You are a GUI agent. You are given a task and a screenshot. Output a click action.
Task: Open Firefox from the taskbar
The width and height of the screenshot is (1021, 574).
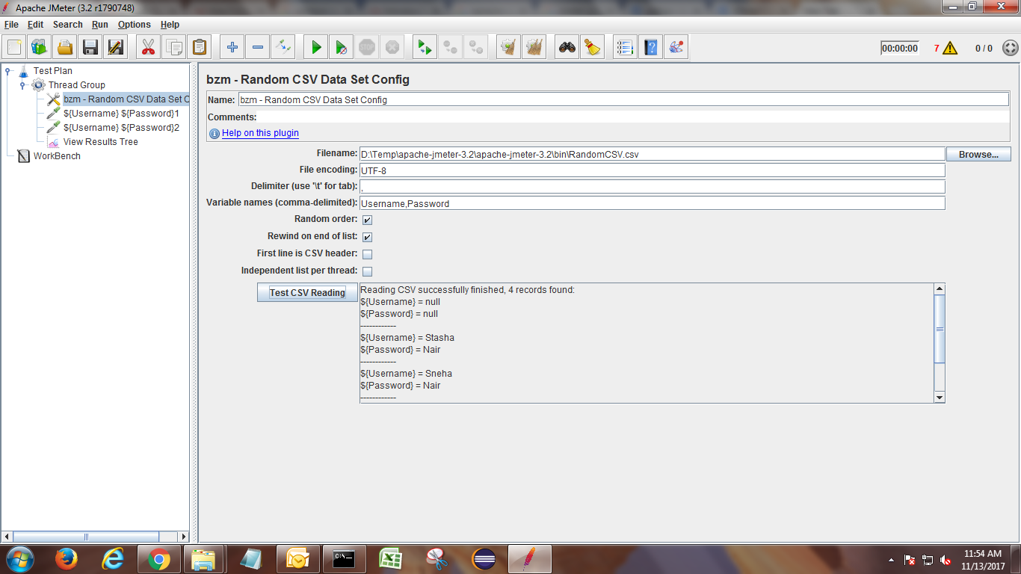click(x=66, y=559)
